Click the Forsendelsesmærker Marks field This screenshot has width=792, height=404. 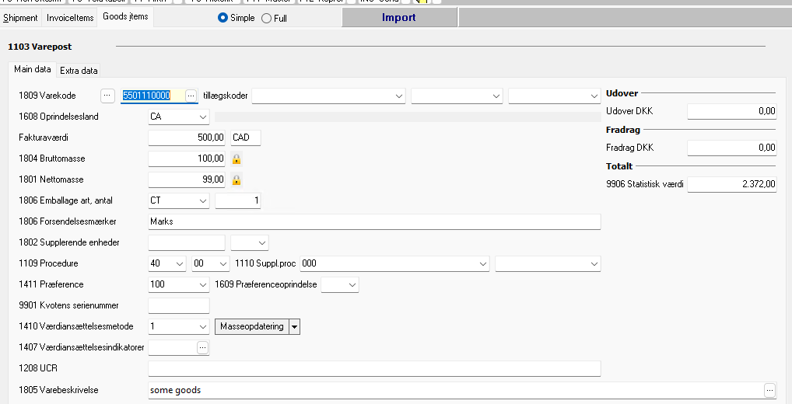click(373, 221)
